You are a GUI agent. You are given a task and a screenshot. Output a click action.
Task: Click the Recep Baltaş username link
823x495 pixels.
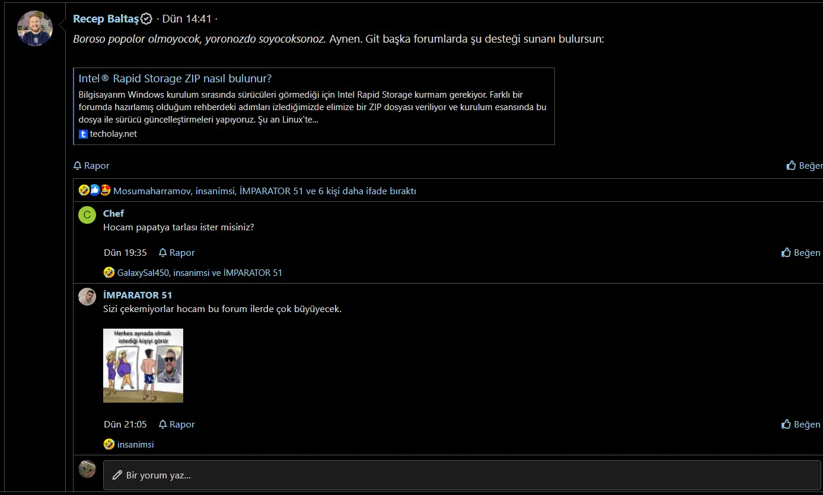[106, 19]
